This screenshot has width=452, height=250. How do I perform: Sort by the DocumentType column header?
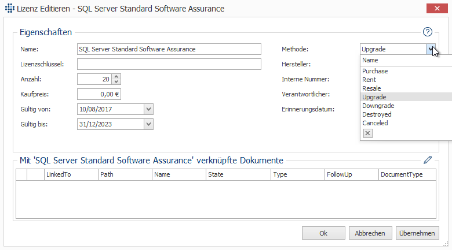pos(407,174)
